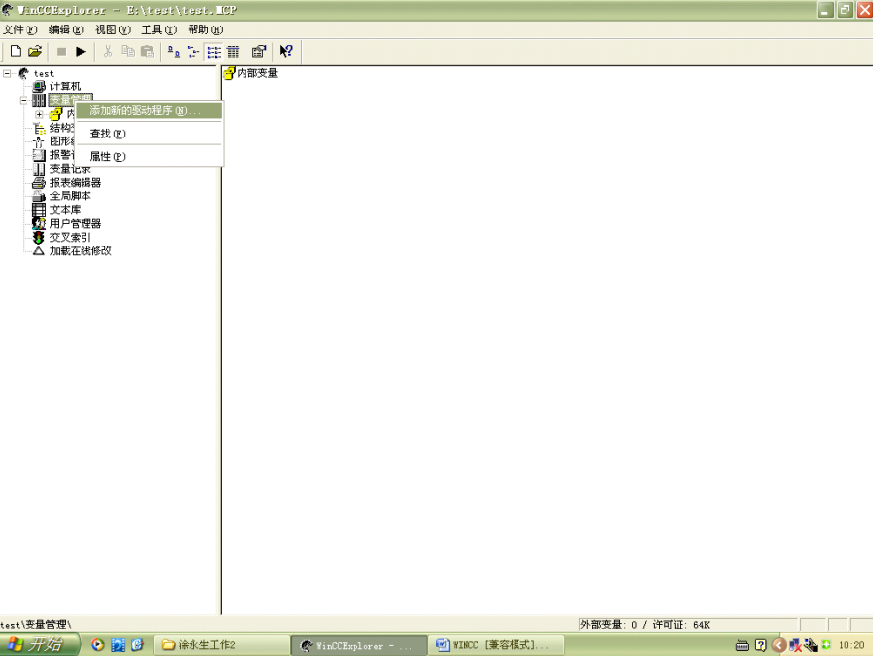The image size is (873, 656).
Task: Choose 属性 from the context menu
Action: [148, 156]
